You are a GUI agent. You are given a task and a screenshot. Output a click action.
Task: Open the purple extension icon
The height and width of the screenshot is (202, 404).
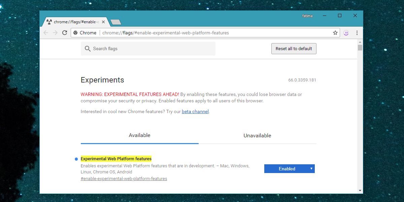[x=346, y=33]
